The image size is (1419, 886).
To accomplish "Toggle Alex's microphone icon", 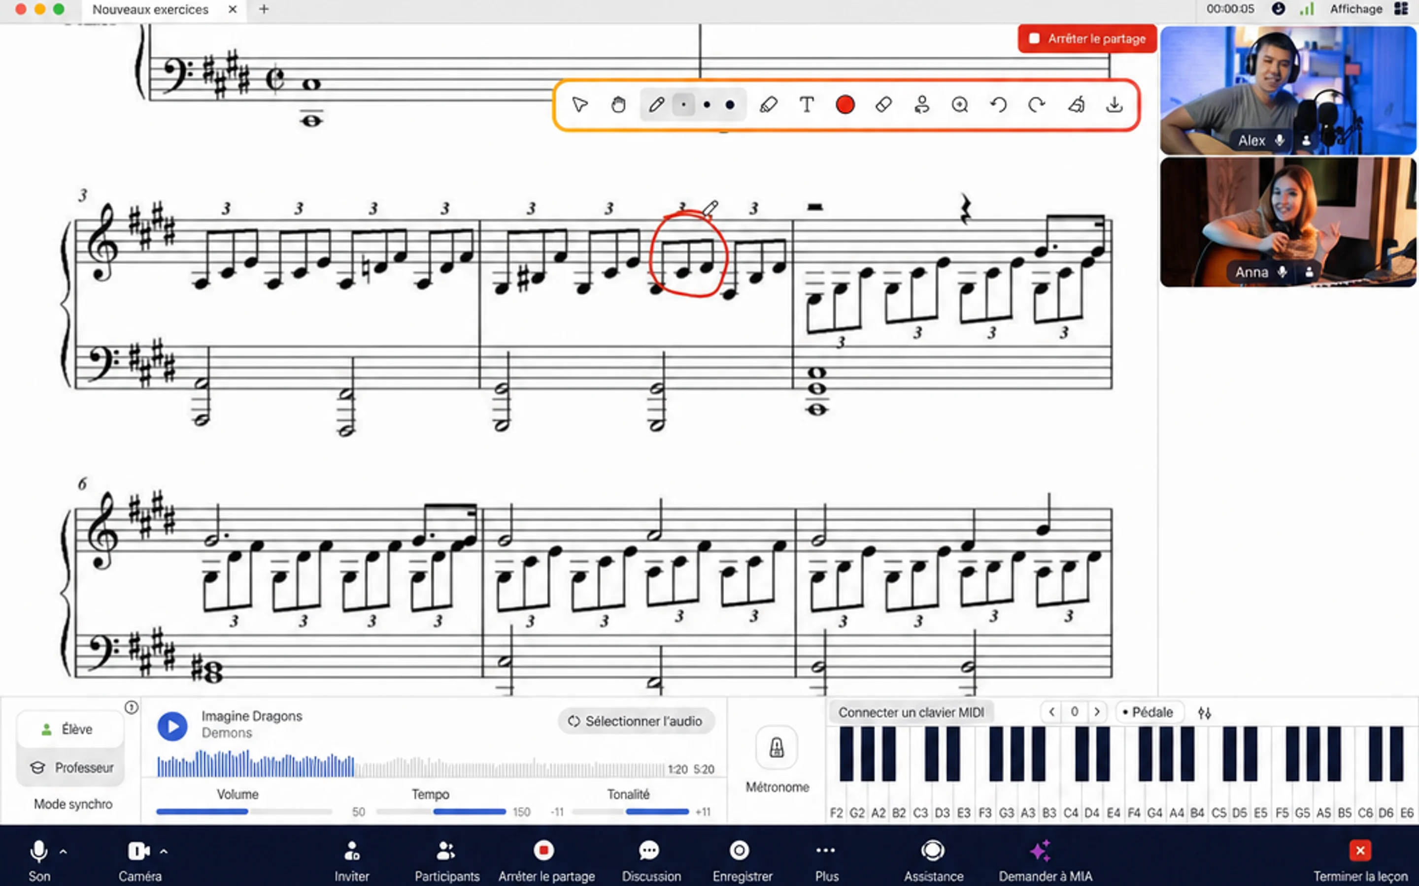I will pyautogui.click(x=1280, y=140).
